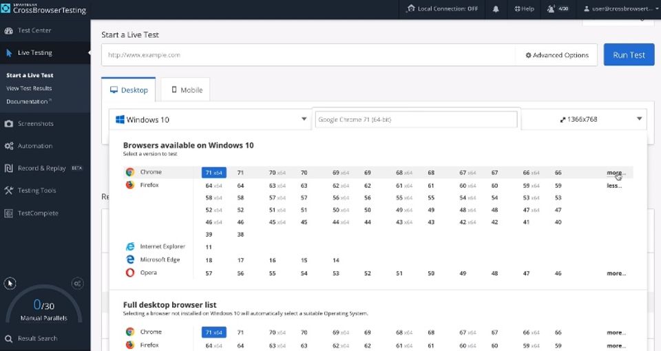Select Firefox 64 x64 in Windows 10 list
The height and width of the screenshot is (351, 661).
tap(213, 186)
